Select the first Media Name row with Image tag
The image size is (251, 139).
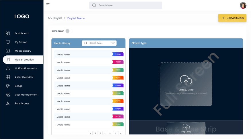click(x=89, y=55)
